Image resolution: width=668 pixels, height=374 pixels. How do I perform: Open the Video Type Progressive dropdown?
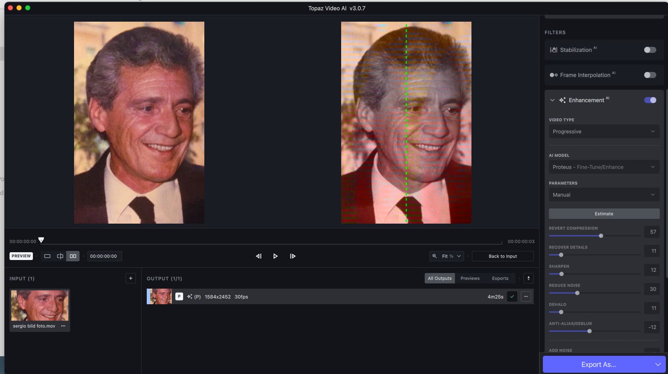coord(603,132)
